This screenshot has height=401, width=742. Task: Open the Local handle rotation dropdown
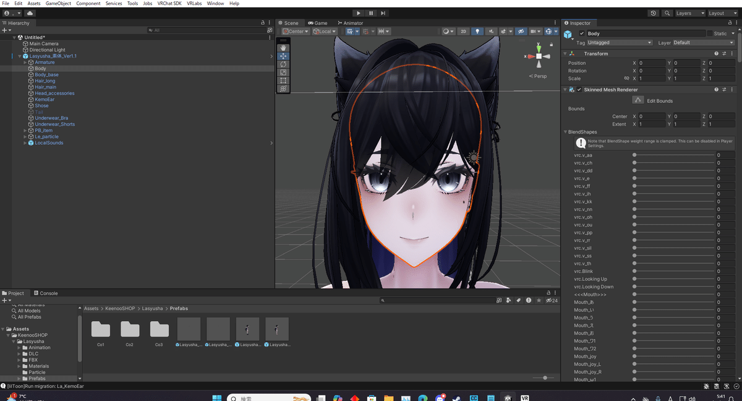click(325, 32)
